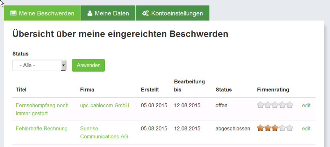Click the list icon in Meine Beschwerden tab
Viewport: 330px width, 147px height.
(13, 13)
